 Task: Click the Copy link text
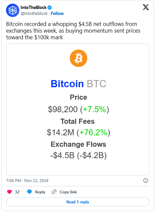tap(68, 192)
